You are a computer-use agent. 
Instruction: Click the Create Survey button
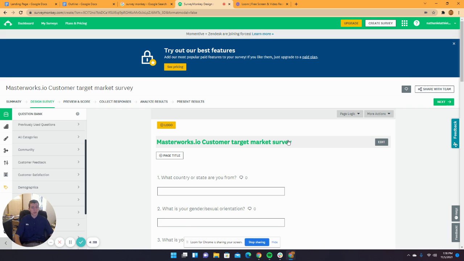coord(381,23)
